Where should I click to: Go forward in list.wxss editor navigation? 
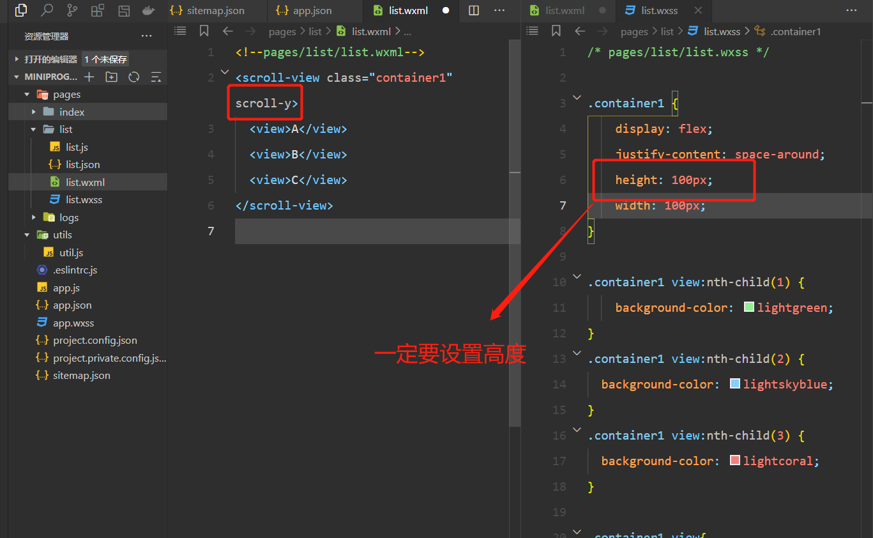602,31
